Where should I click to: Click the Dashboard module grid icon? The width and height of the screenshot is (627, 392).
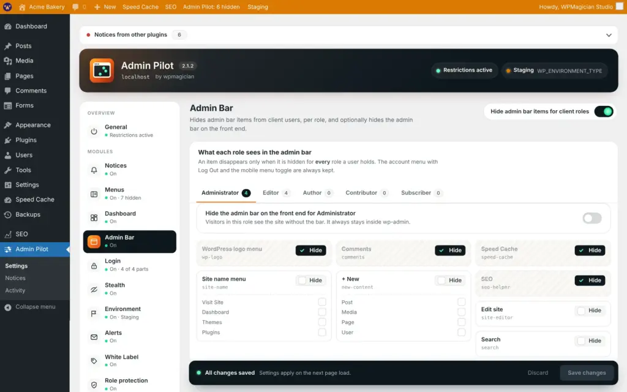94,217
